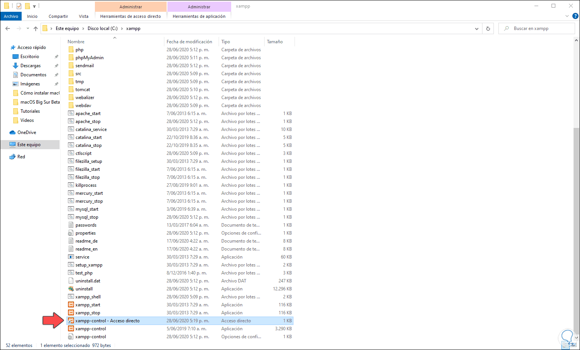Select the killprocess file name
Viewport: 580px width, 350px height.
pyautogui.click(x=86, y=185)
